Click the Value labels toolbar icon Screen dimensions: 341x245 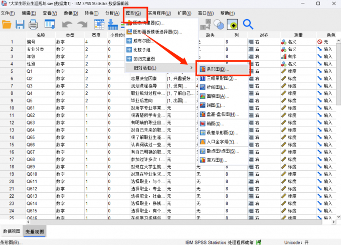click(206, 25)
